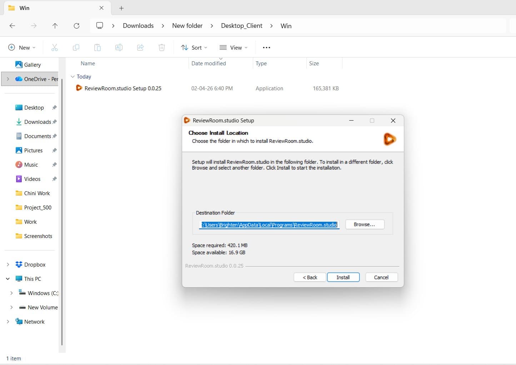This screenshot has width=516, height=365.
Task: Open the Chini Work folder
Action: tap(33, 193)
